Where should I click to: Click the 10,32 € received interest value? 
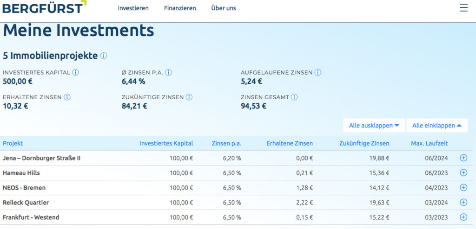[15, 106]
